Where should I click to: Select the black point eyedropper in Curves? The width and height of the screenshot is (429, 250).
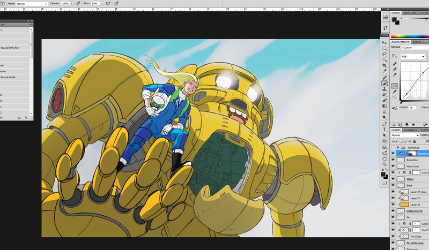tap(395, 64)
